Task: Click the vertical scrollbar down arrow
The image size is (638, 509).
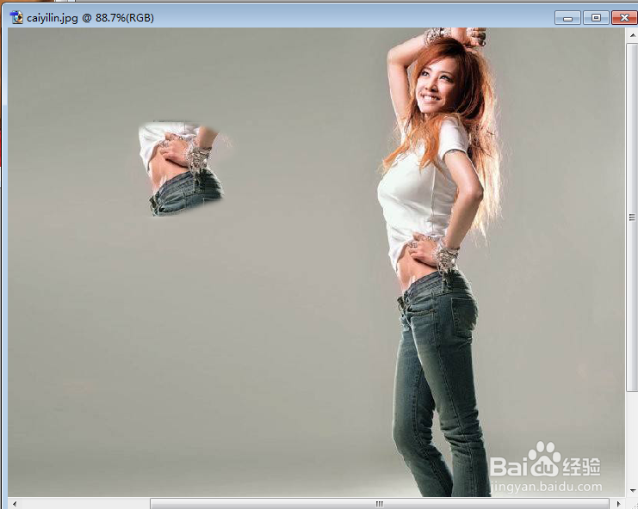Action: pos(632,490)
